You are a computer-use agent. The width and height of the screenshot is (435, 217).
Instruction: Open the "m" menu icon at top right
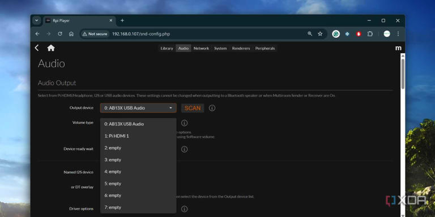pos(398,48)
